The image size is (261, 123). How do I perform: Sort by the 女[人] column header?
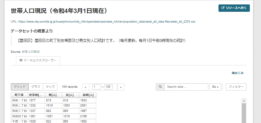[x=70, y=95]
